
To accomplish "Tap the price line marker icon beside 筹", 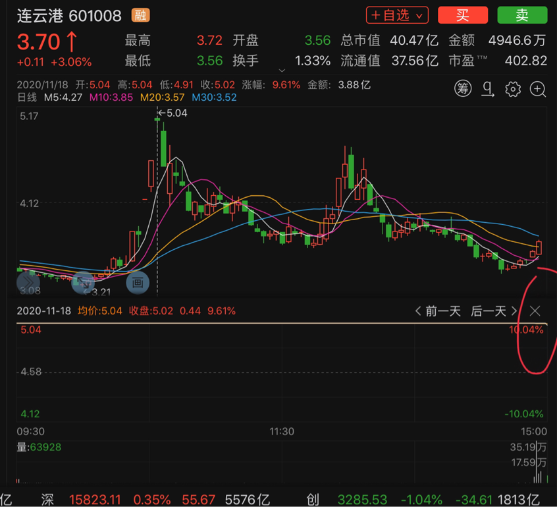I will point(488,89).
